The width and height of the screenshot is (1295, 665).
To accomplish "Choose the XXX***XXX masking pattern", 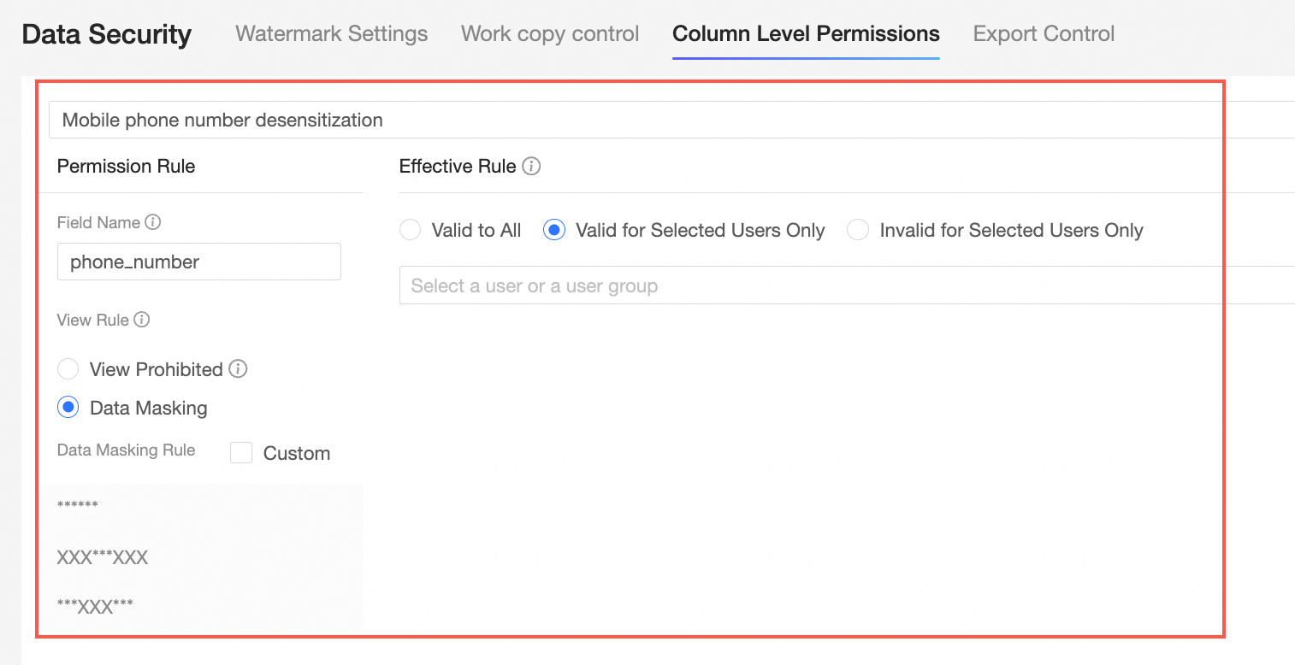I will tap(103, 557).
